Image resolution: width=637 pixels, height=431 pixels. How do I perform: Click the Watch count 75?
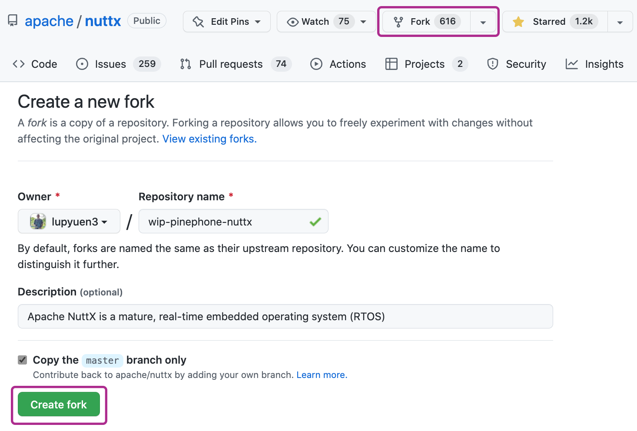(344, 22)
